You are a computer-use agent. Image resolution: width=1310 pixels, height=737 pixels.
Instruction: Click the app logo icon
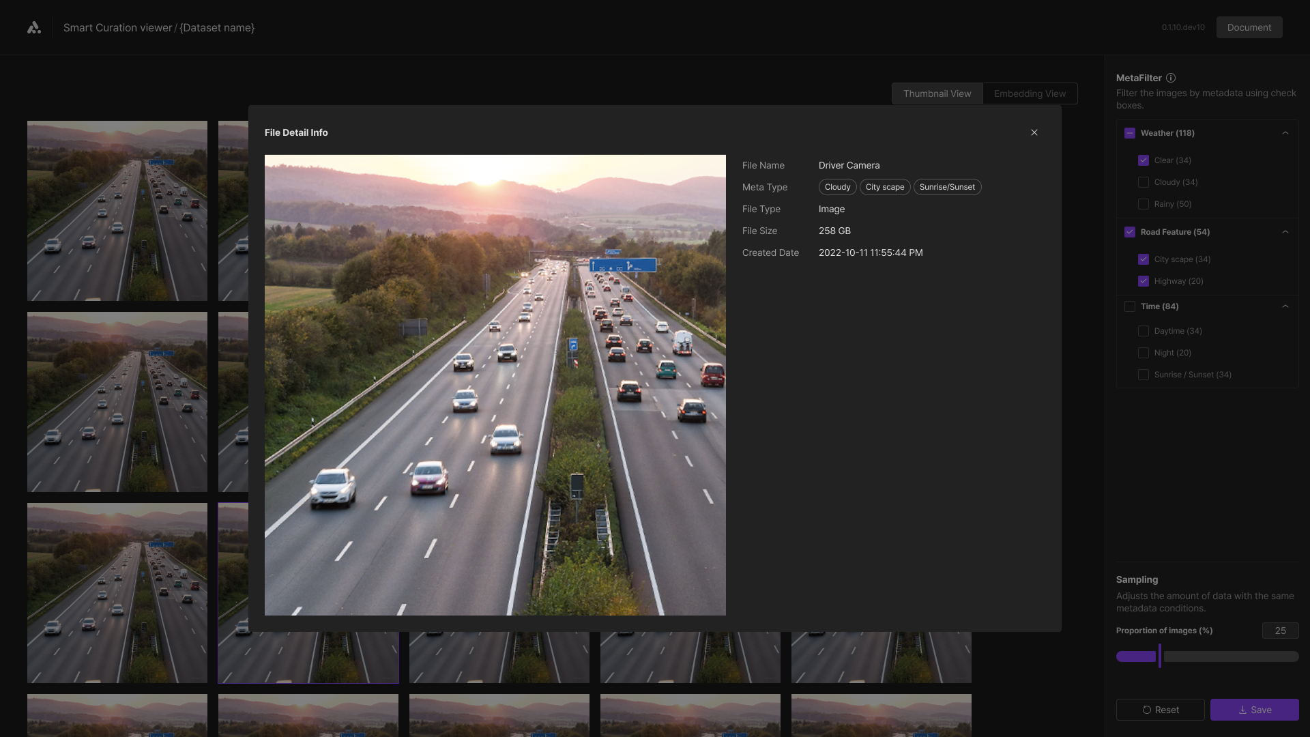point(34,27)
